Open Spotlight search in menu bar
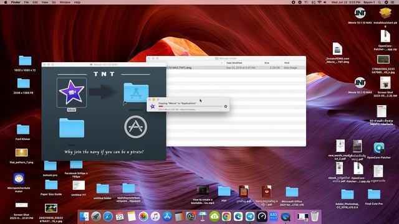 pos(380,2)
